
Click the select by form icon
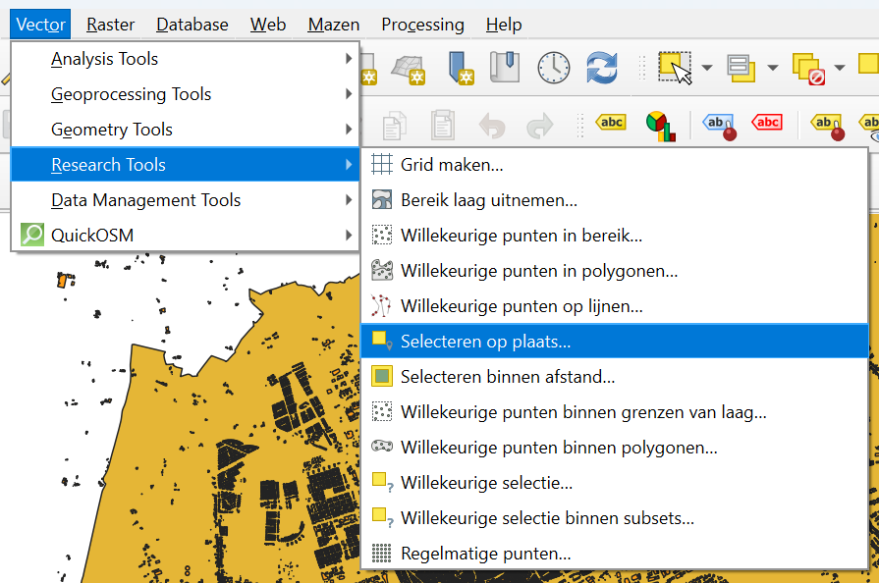pos(740,68)
